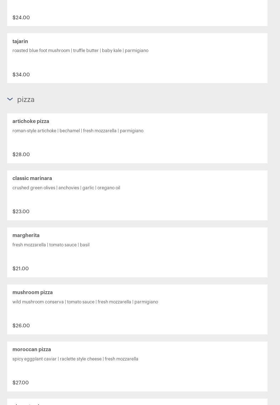Click the wild mushroom conserva description

tap(85, 302)
